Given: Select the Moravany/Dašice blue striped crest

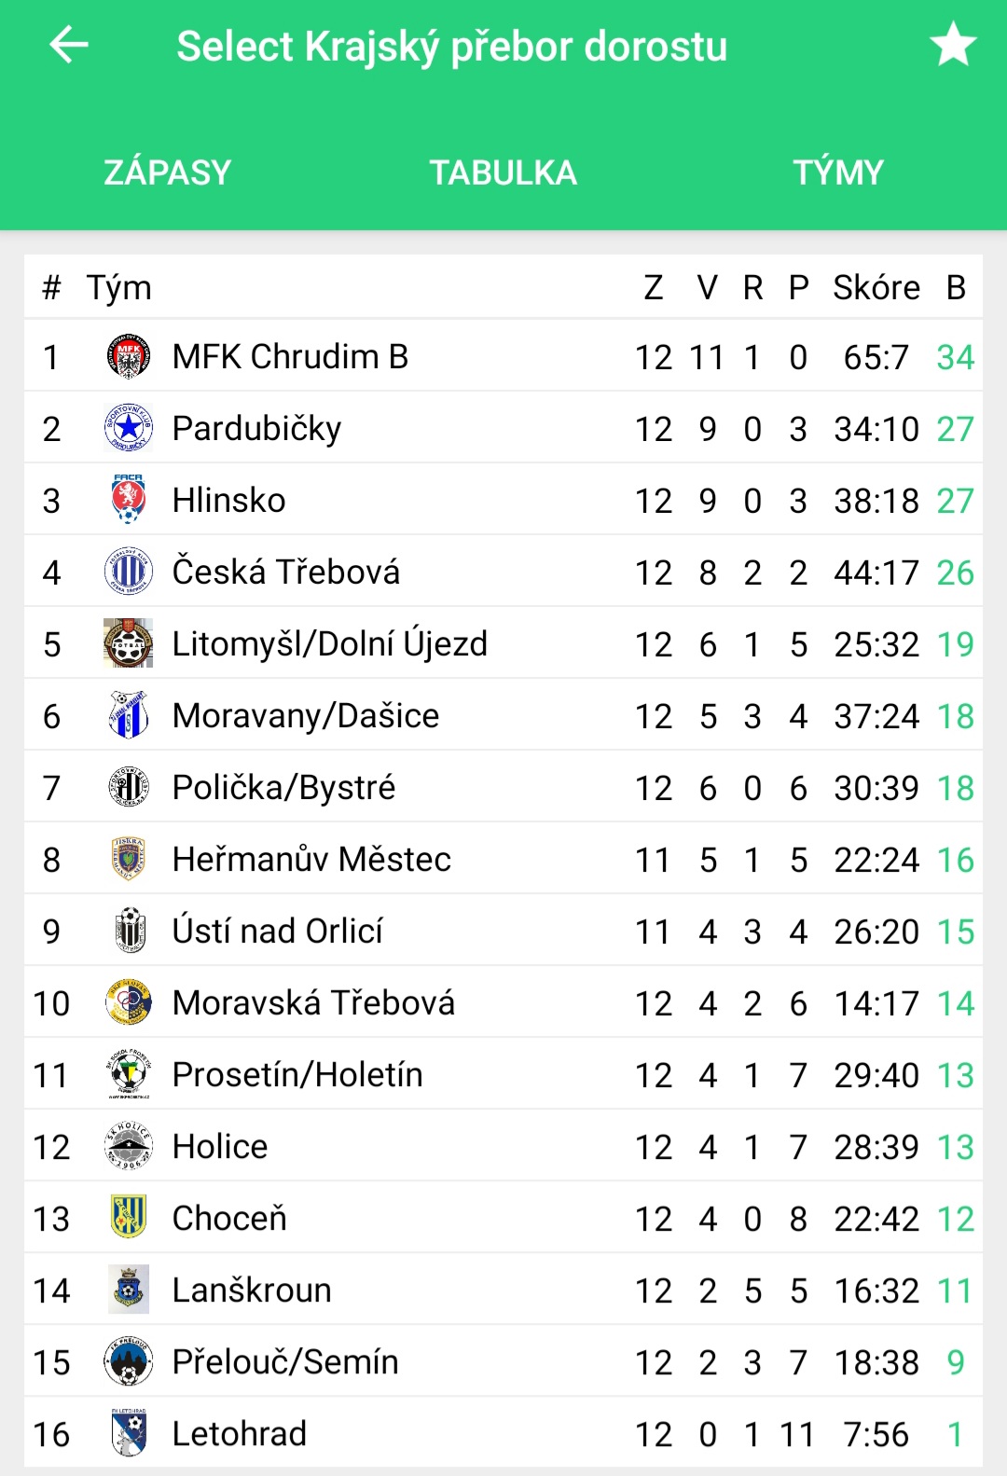Looking at the screenshot, I should pyautogui.click(x=129, y=715).
